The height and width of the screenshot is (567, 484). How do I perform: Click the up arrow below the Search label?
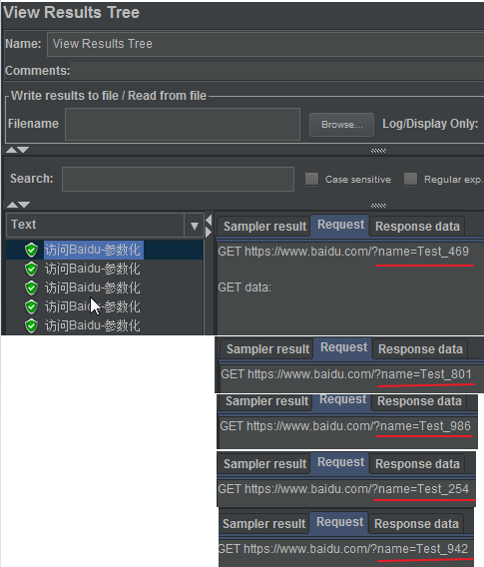(12, 205)
